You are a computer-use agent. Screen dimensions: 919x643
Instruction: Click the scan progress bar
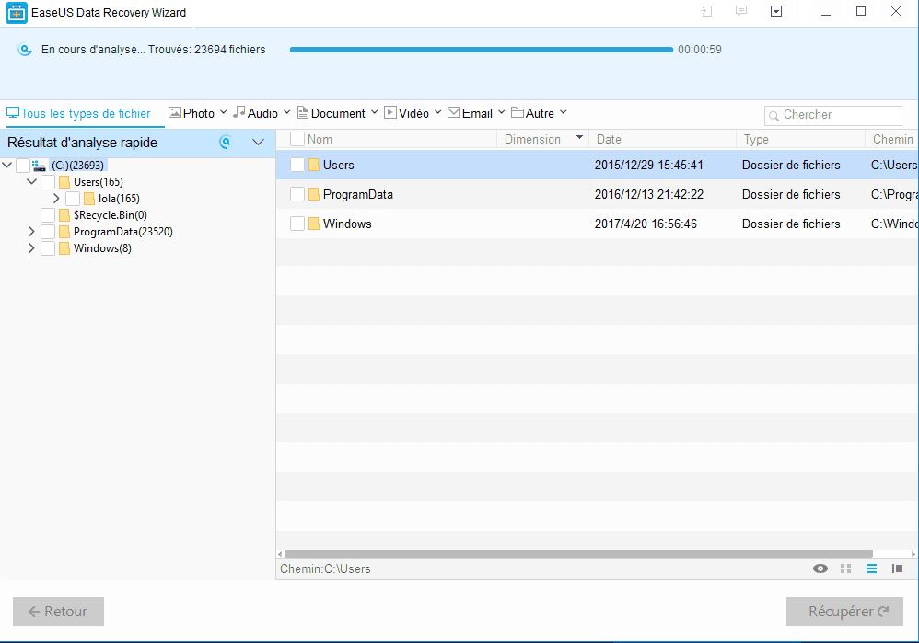[x=482, y=50]
